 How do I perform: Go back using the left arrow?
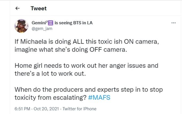(x=17, y=8)
